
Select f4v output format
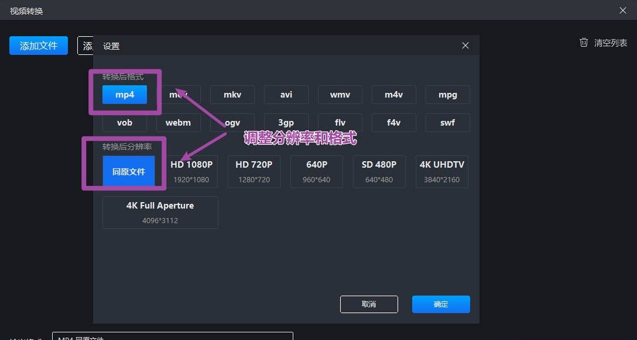click(x=393, y=122)
